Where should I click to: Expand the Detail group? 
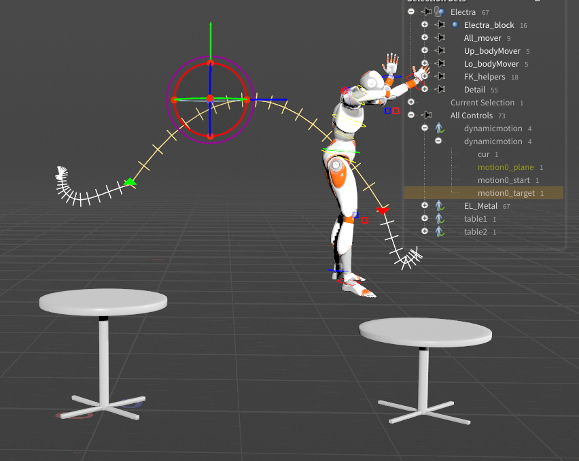(425, 89)
